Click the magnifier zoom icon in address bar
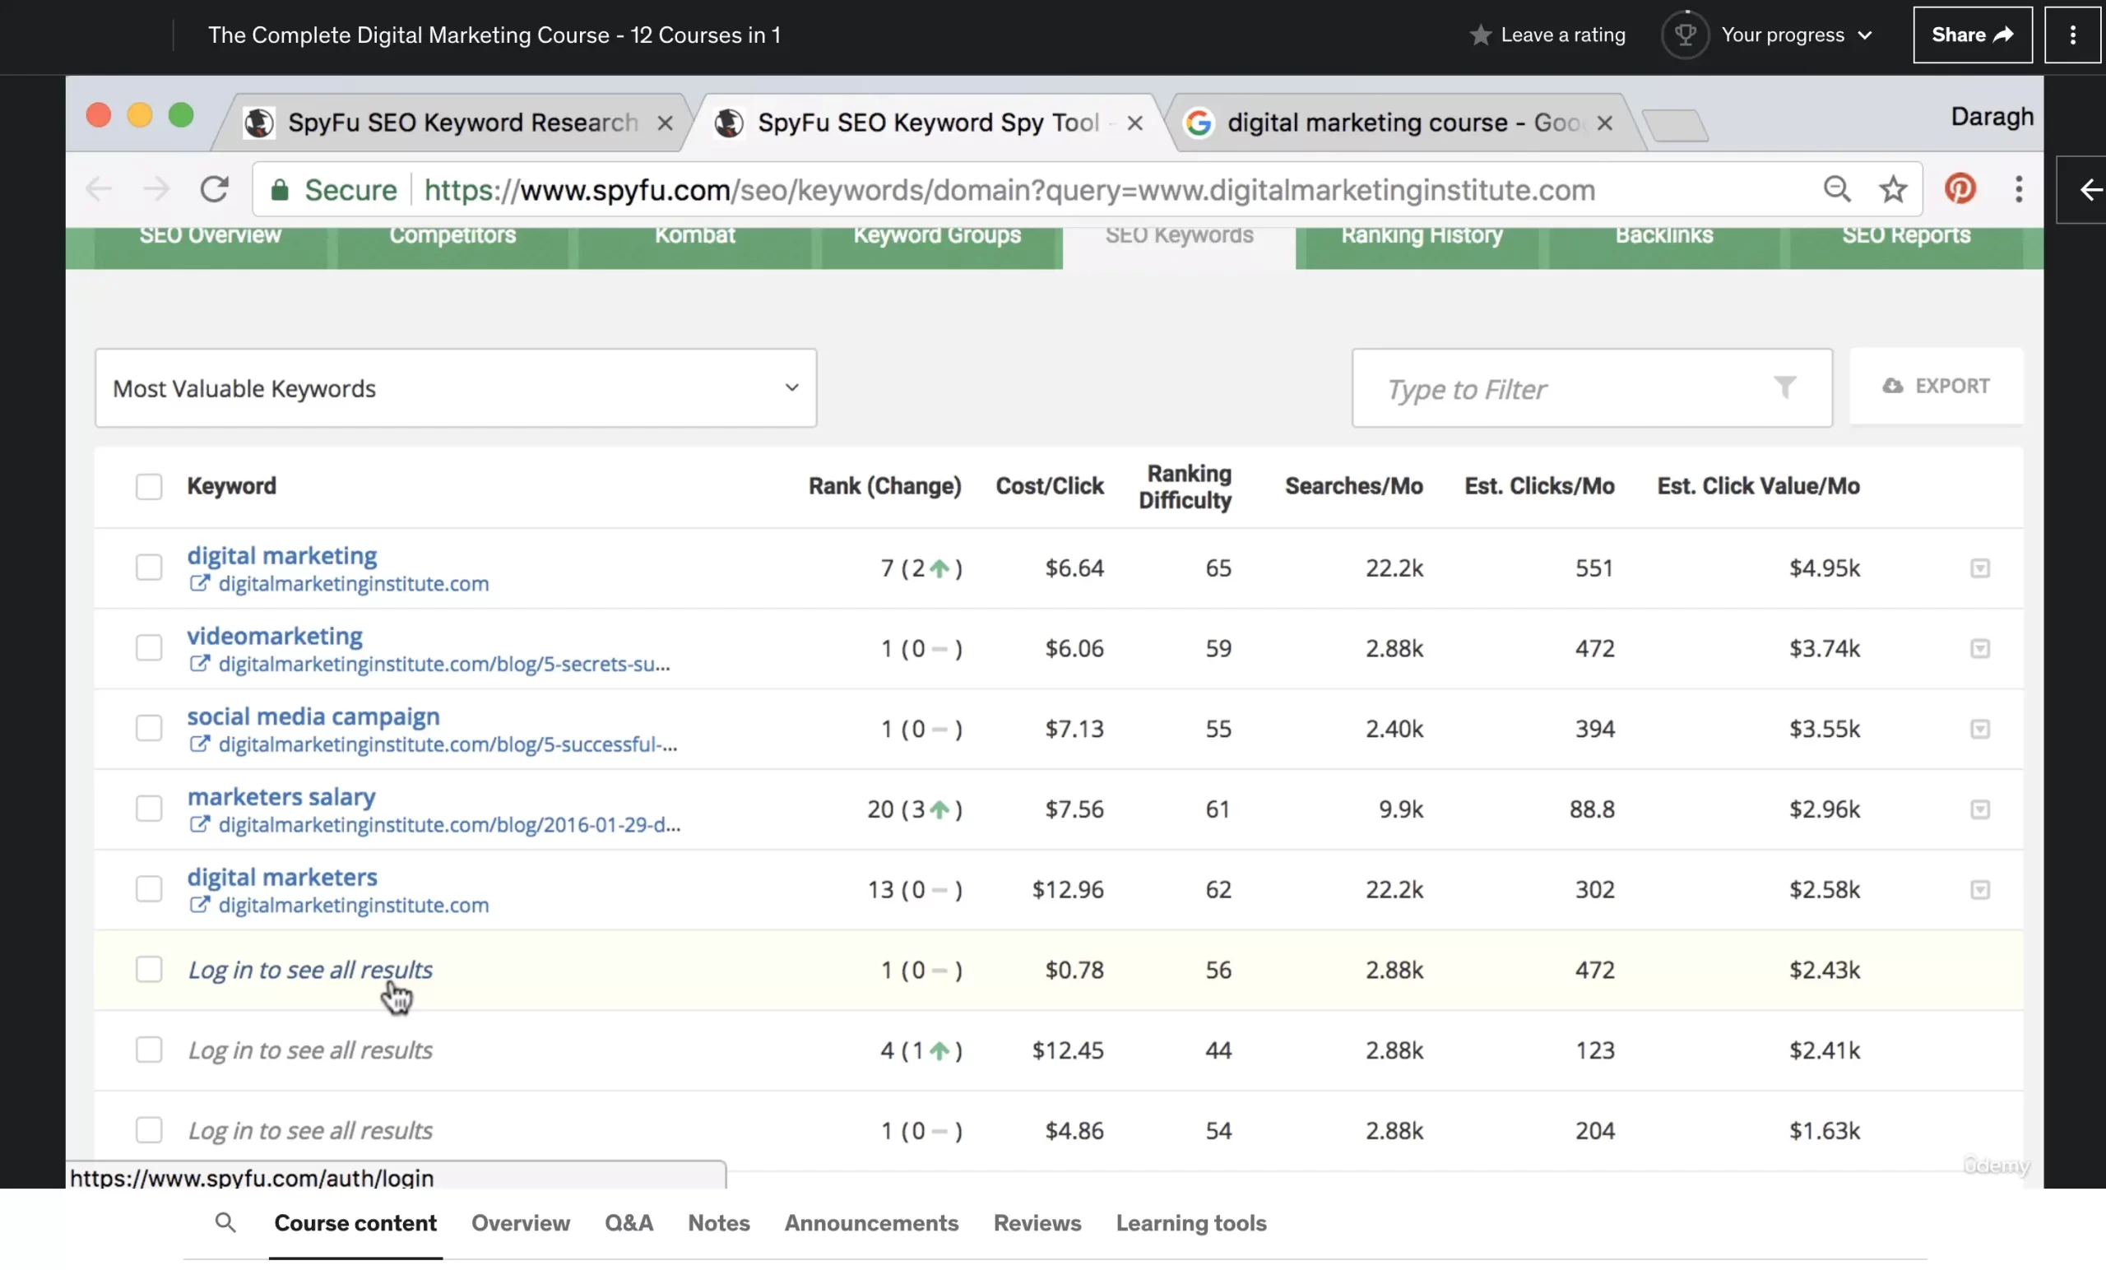Viewport: 2106px width, 1270px height. 1837,189
